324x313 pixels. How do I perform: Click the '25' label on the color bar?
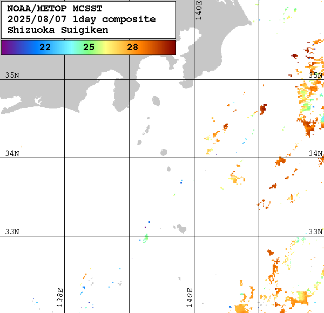tap(89, 47)
